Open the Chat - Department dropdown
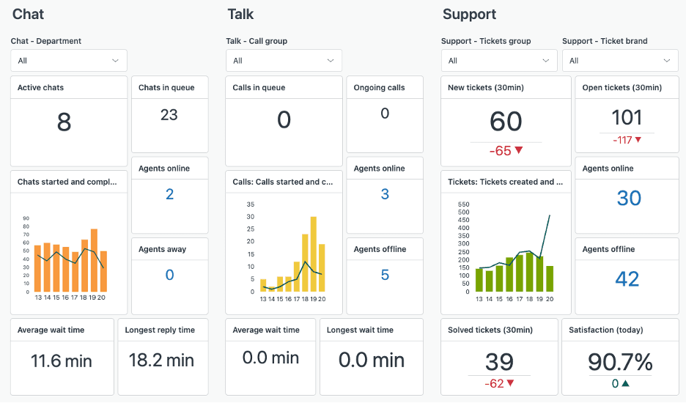This screenshot has height=403, width=686. pos(69,61)
